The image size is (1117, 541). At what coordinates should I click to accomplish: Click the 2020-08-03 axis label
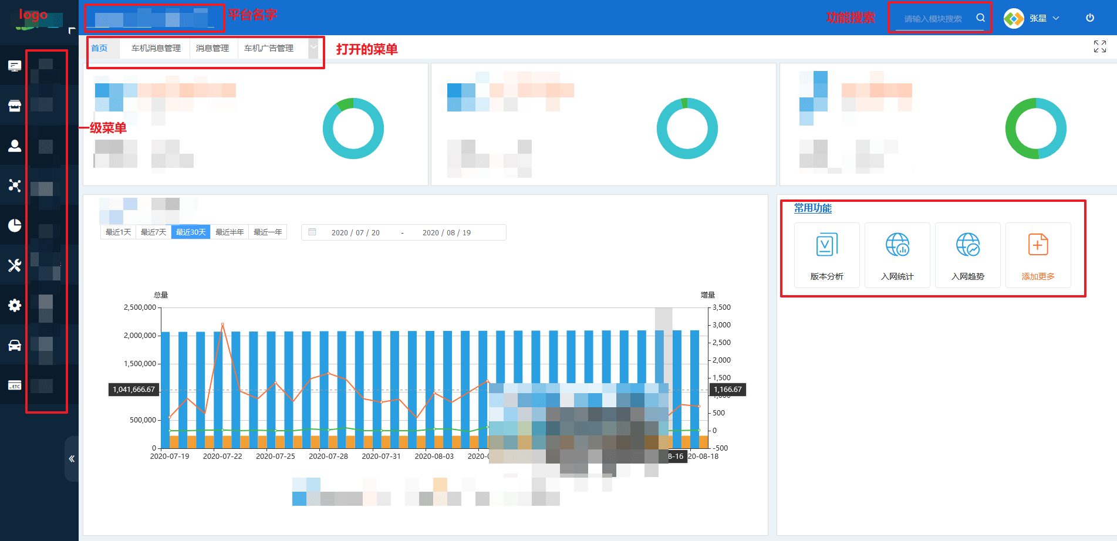pos(434,457)
